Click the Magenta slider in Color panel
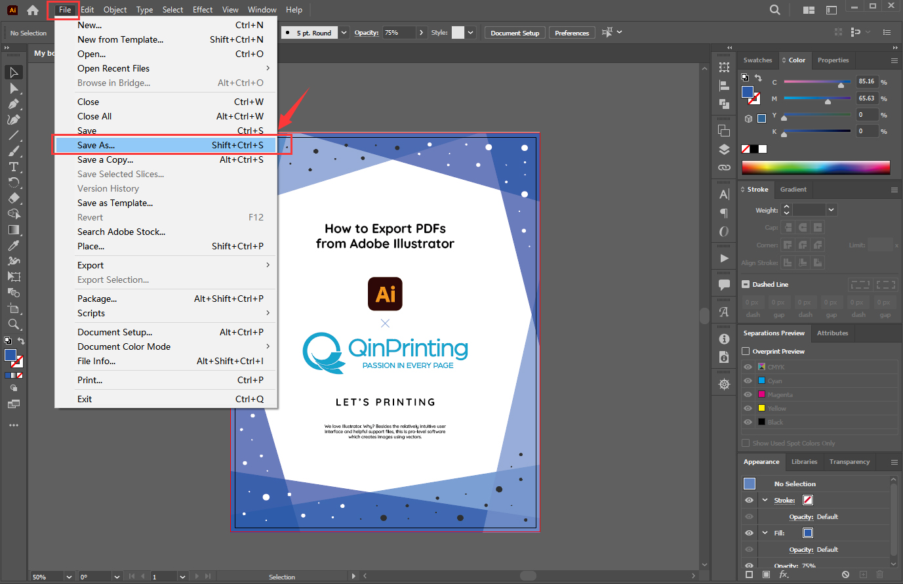The image size is (903, 584). click(818, 99)
